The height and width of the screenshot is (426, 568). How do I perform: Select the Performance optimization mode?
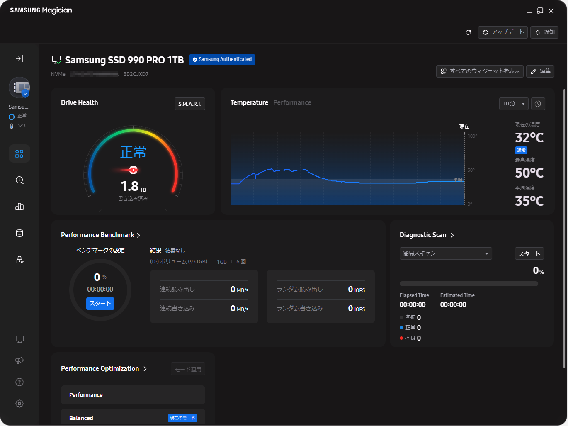(x=133, y=394)
